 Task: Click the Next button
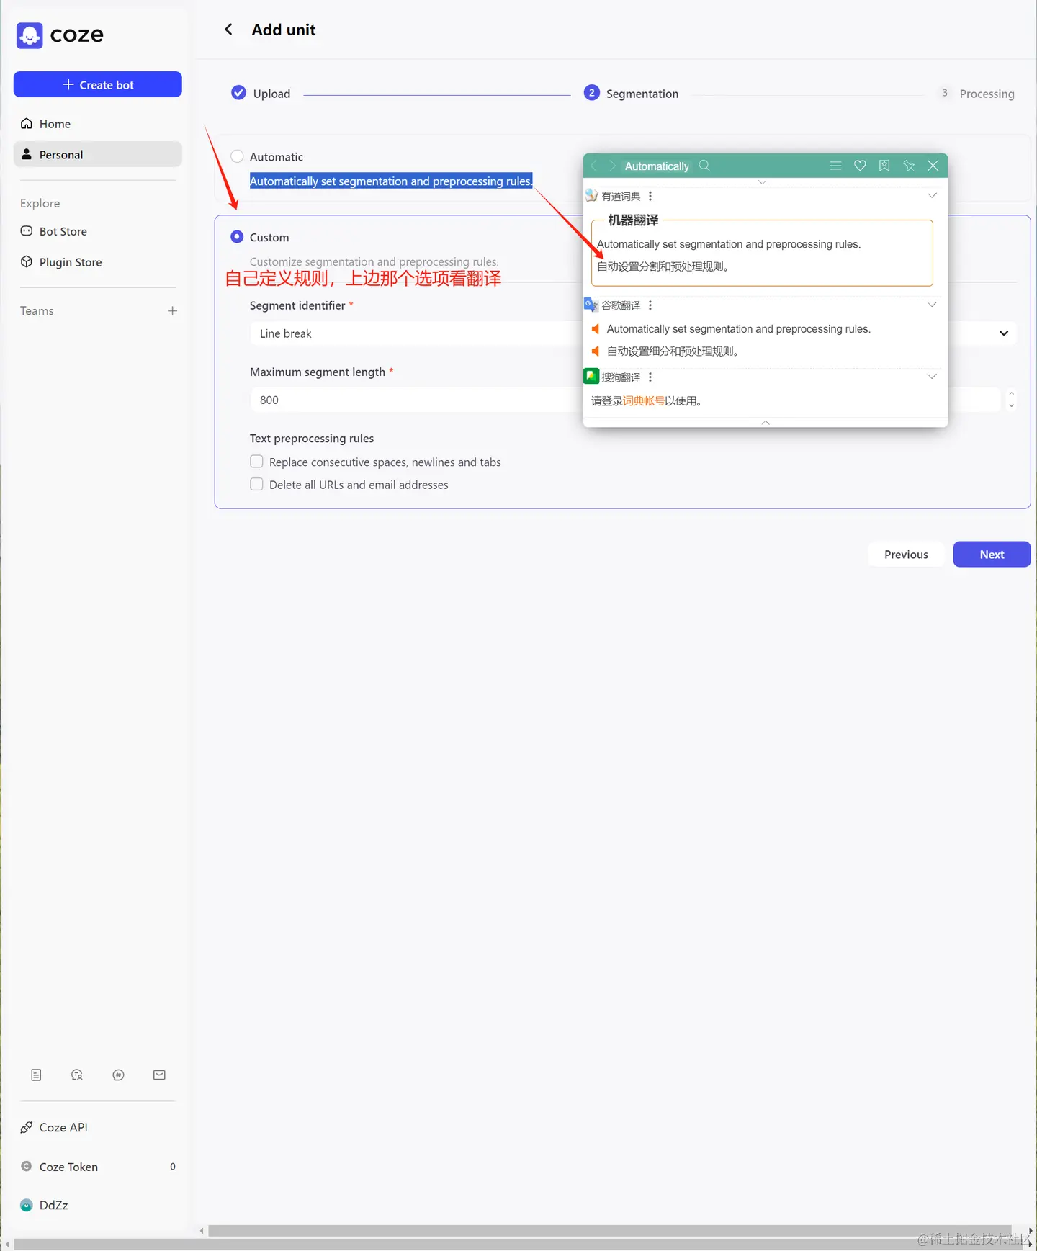992,555
